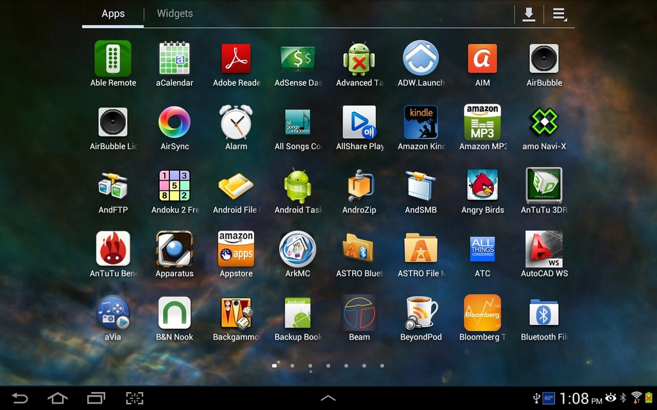Open the Bluetooth File app

pyautogui.click(x=544, y=313)
